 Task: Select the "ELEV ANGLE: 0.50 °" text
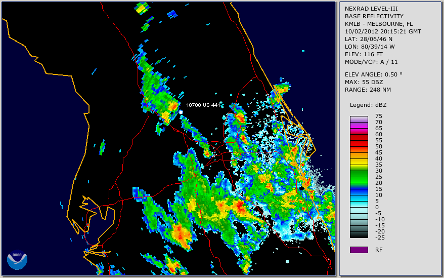point(374,74)
